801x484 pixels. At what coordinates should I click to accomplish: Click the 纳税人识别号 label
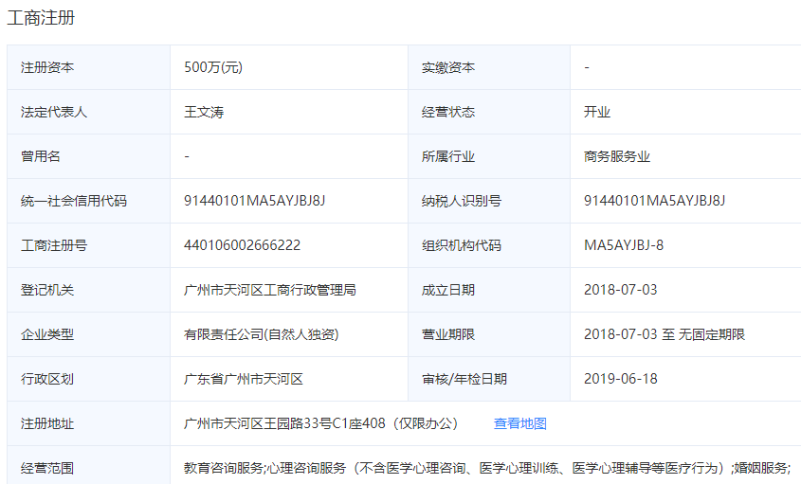click(462, 201)
